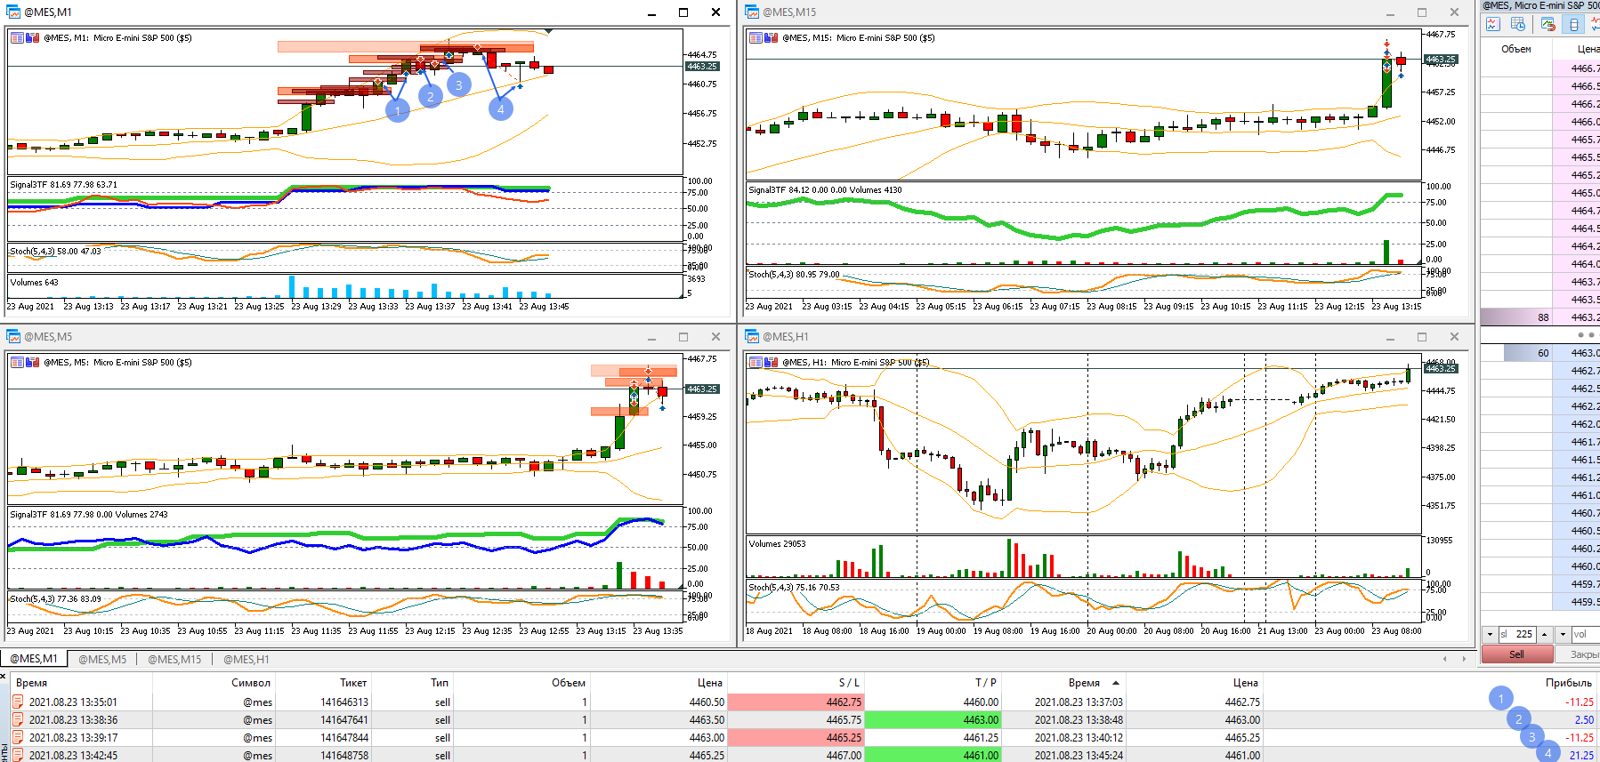The width and height of the screenshot is (1600, 762).
Task: Click the order document icon for 13:35:01 trade
Action: [18, 702]
